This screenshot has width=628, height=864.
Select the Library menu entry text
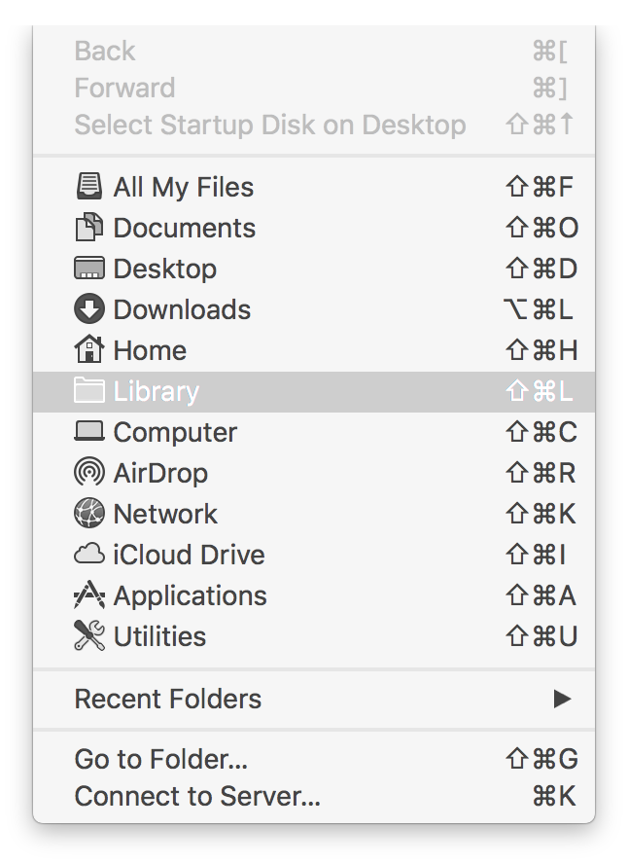click(x=156, y=391)
